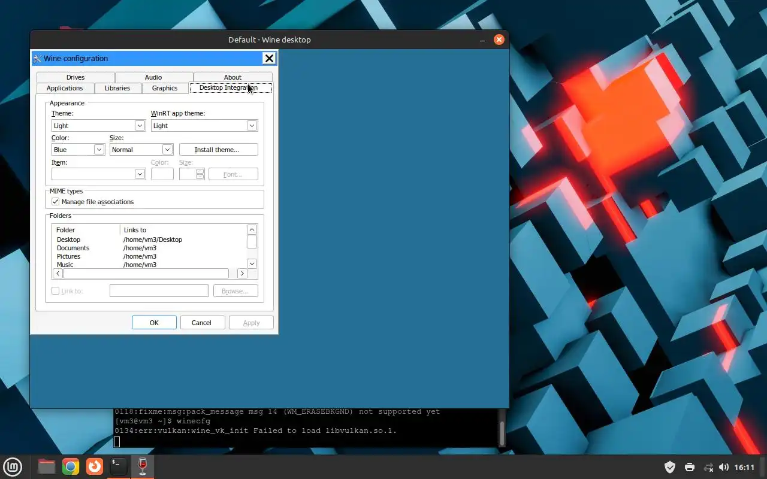Click the Cancel button
The width and height of the screenshot is (767, 479).
pos(203,323)
